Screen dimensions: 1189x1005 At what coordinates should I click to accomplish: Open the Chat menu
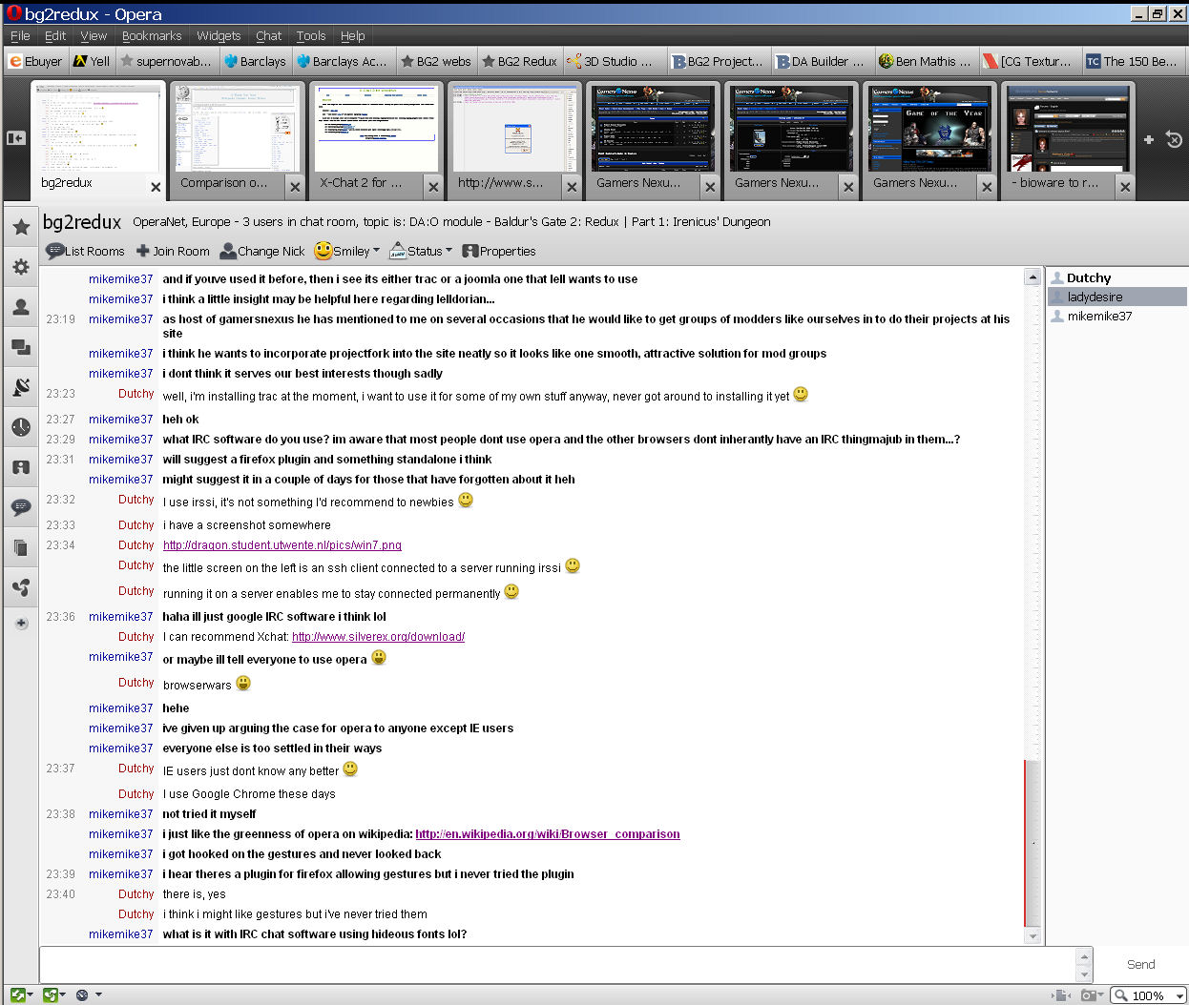tap(269, 36)
